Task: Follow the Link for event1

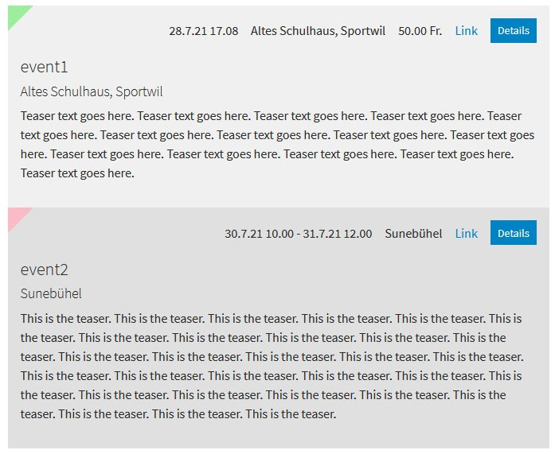Action: click(x=466, y=31)
